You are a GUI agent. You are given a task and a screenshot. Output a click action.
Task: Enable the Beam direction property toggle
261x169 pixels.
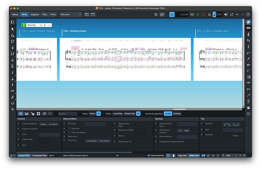pos(156,136)
